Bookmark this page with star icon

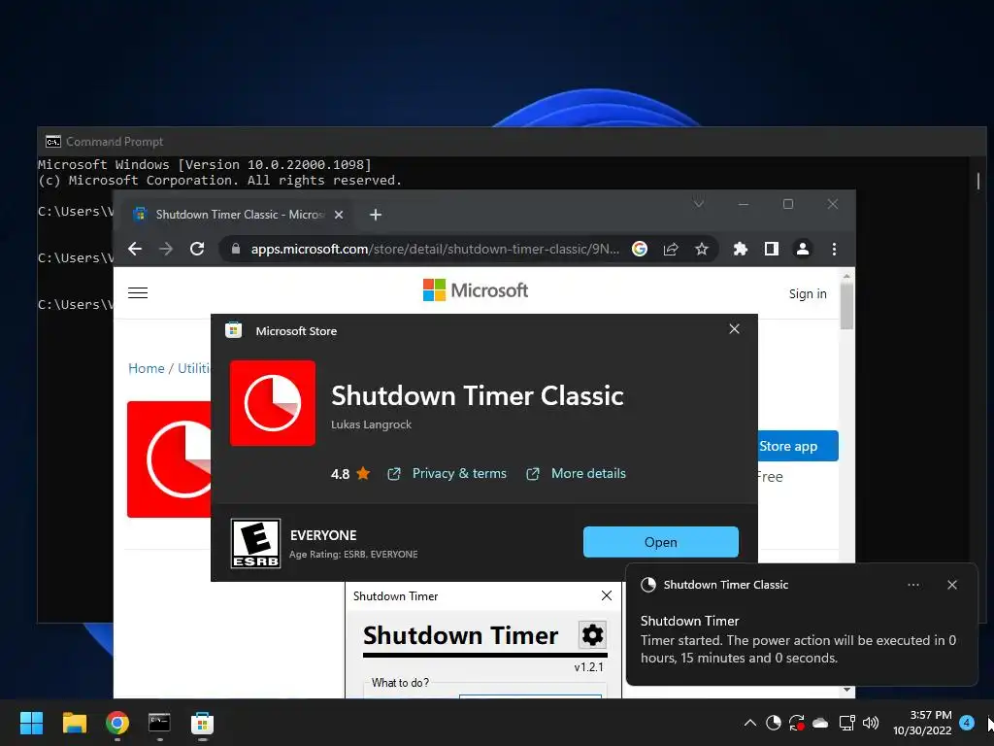tap(701, 249)
